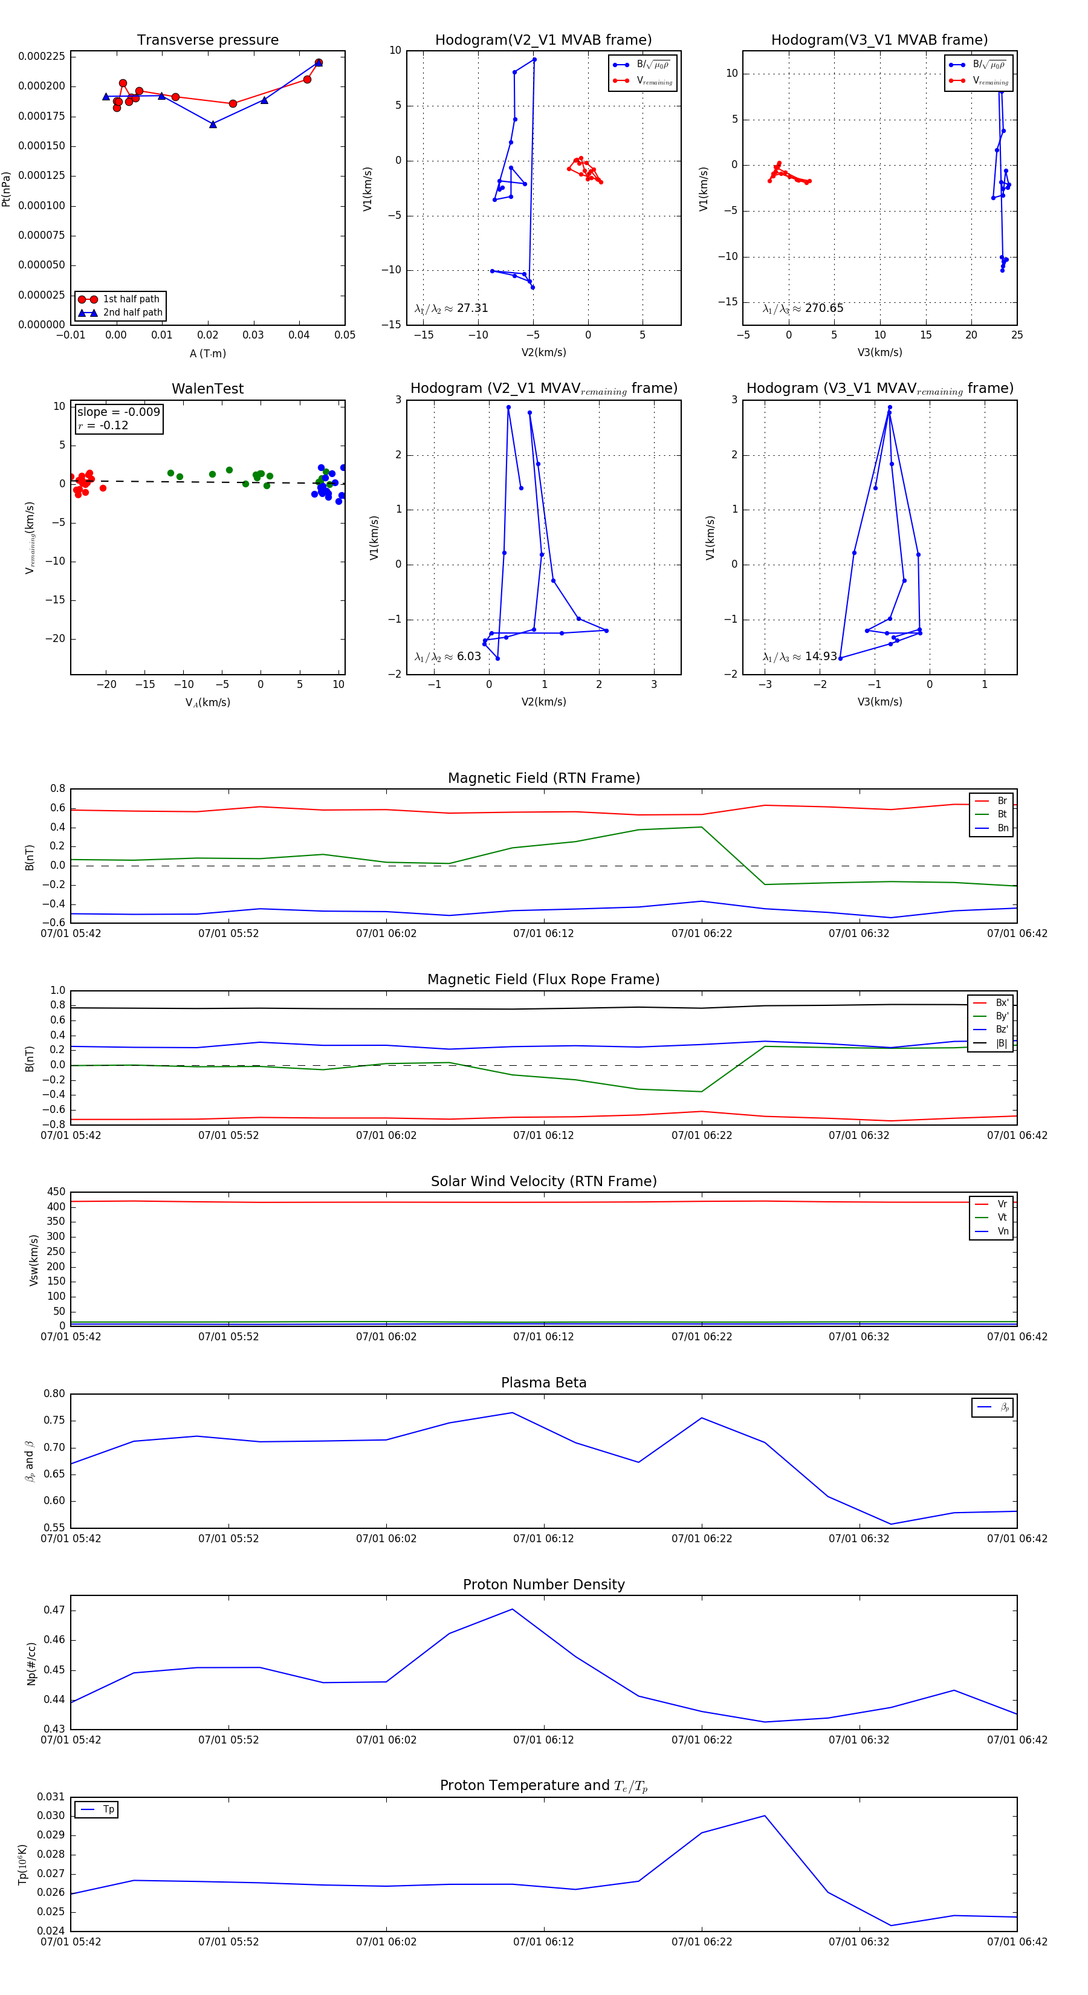Click the "Bn" legend label

1003,828
